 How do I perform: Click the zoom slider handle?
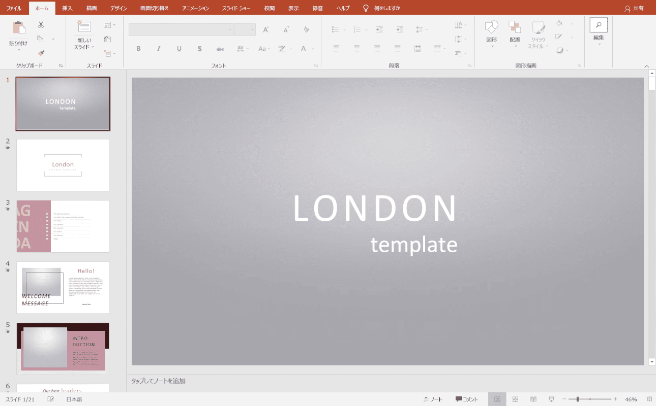click(x=578, y=399)
